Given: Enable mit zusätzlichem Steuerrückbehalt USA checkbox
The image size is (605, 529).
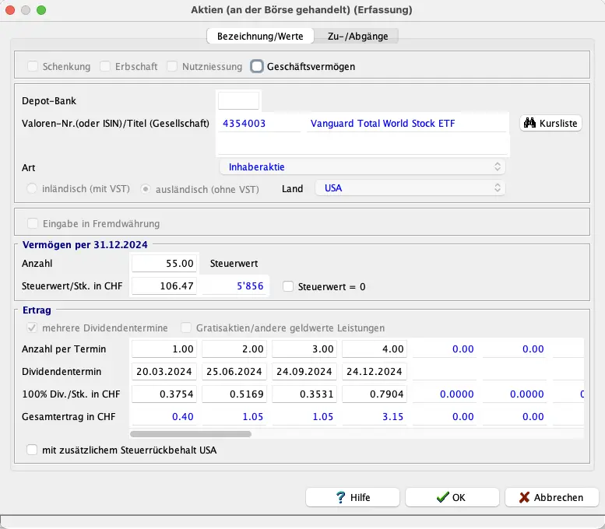Looking at the screenshot, I should [x=32, y=450].
